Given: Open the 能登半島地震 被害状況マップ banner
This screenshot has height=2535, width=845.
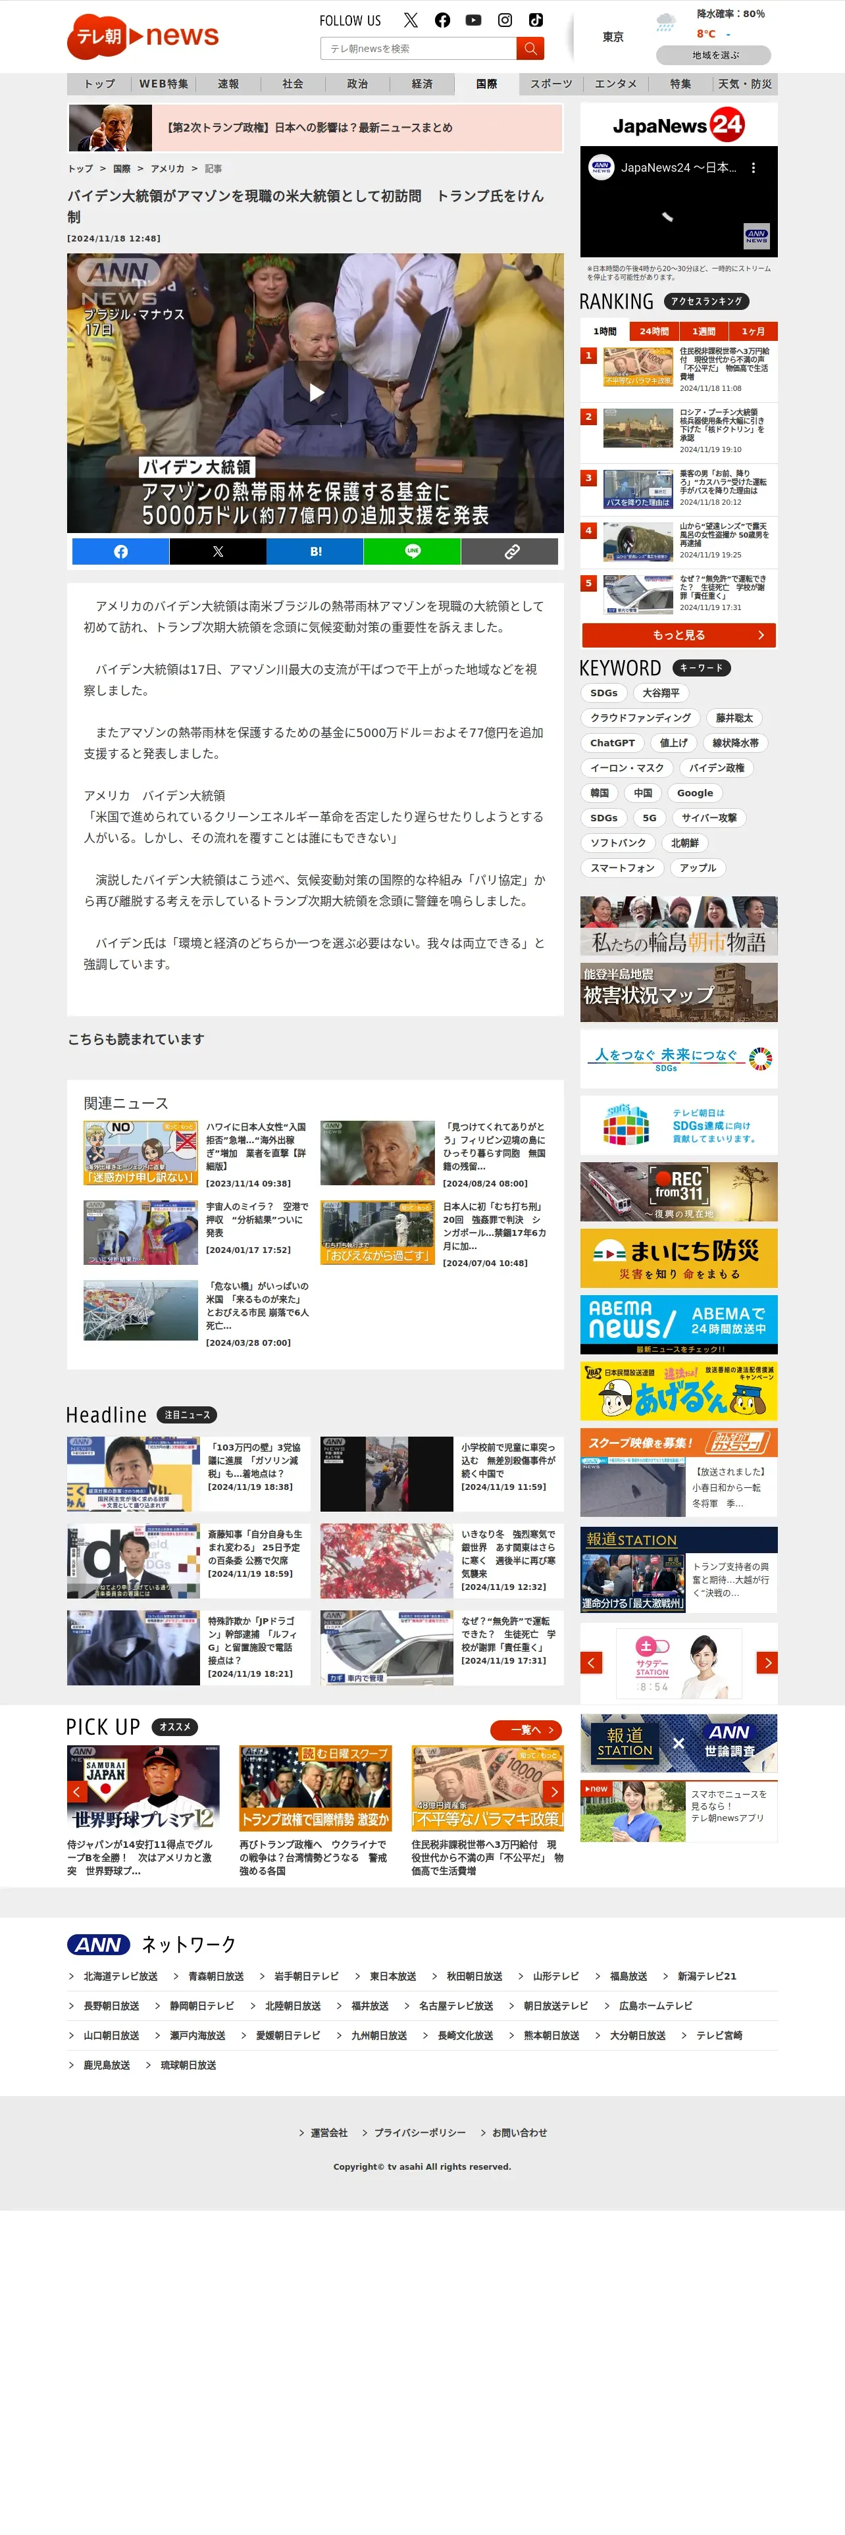Looking at the screenshot, I should click(679, 992).
